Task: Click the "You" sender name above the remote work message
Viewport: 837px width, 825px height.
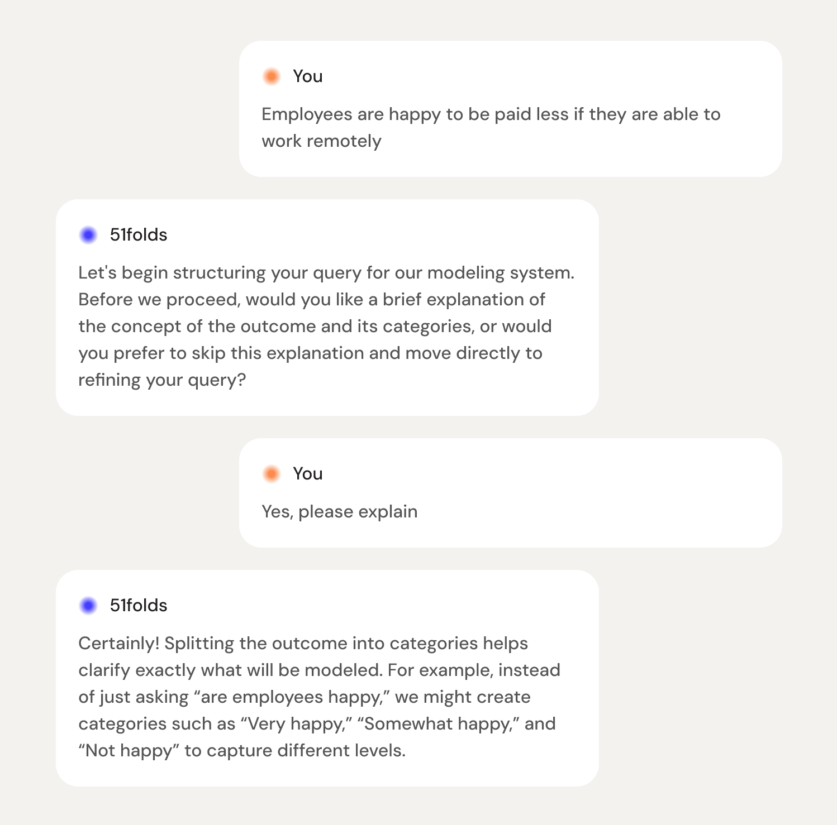Action: [308, 76]
